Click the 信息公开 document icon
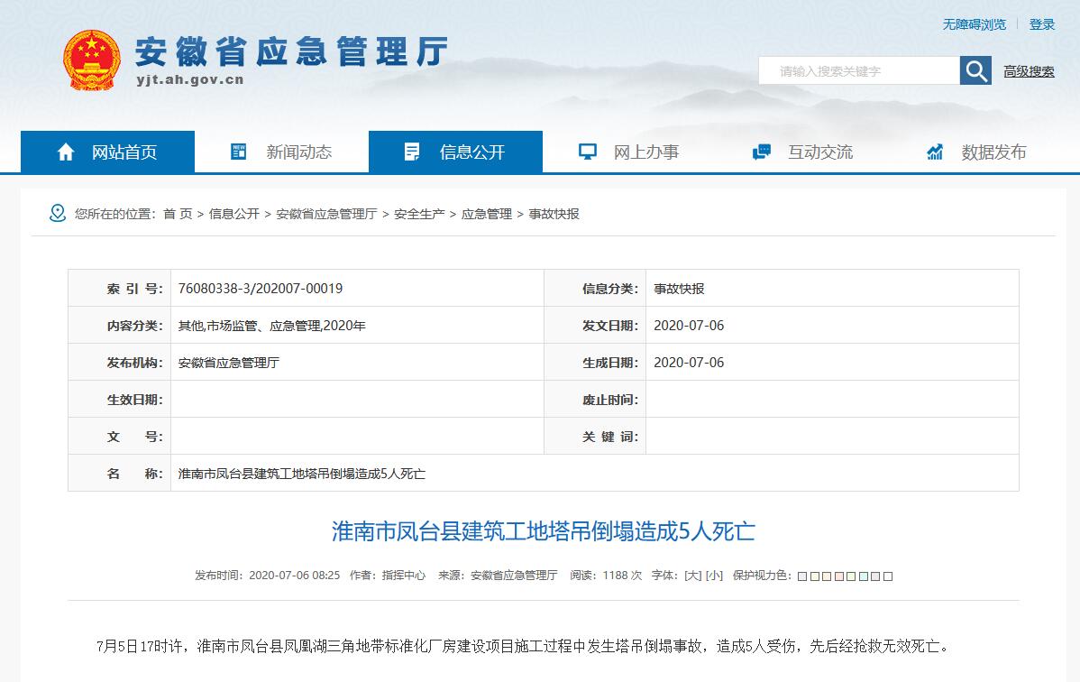Image resolution: width=1080 pixels, height=682 pixels. 412,152
